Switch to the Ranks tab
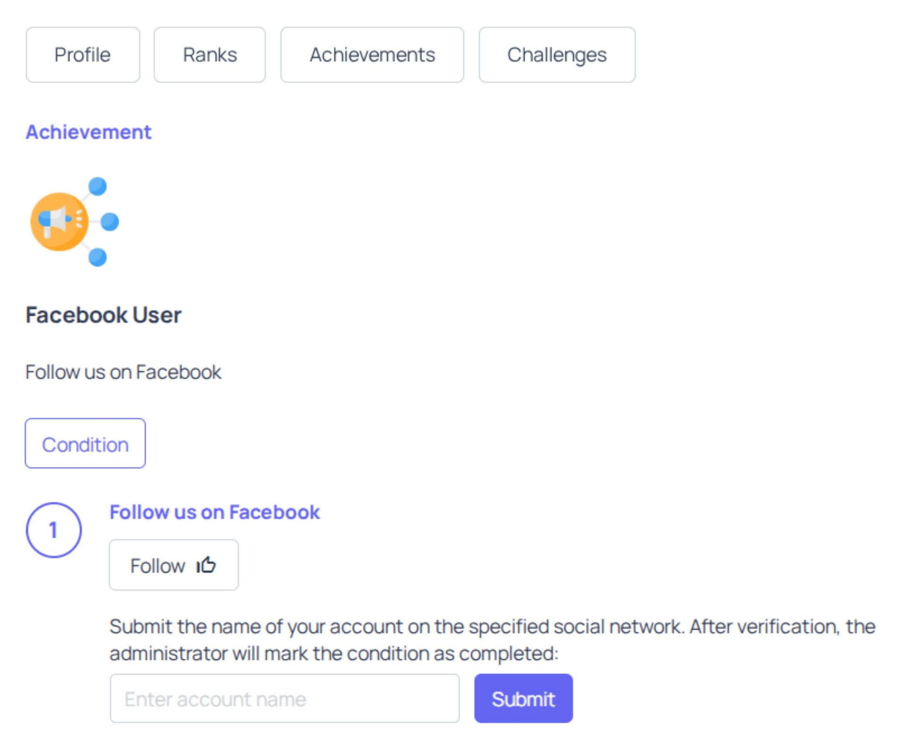Image resolution: width=898 pixels, height=750 pixels. 210,55
